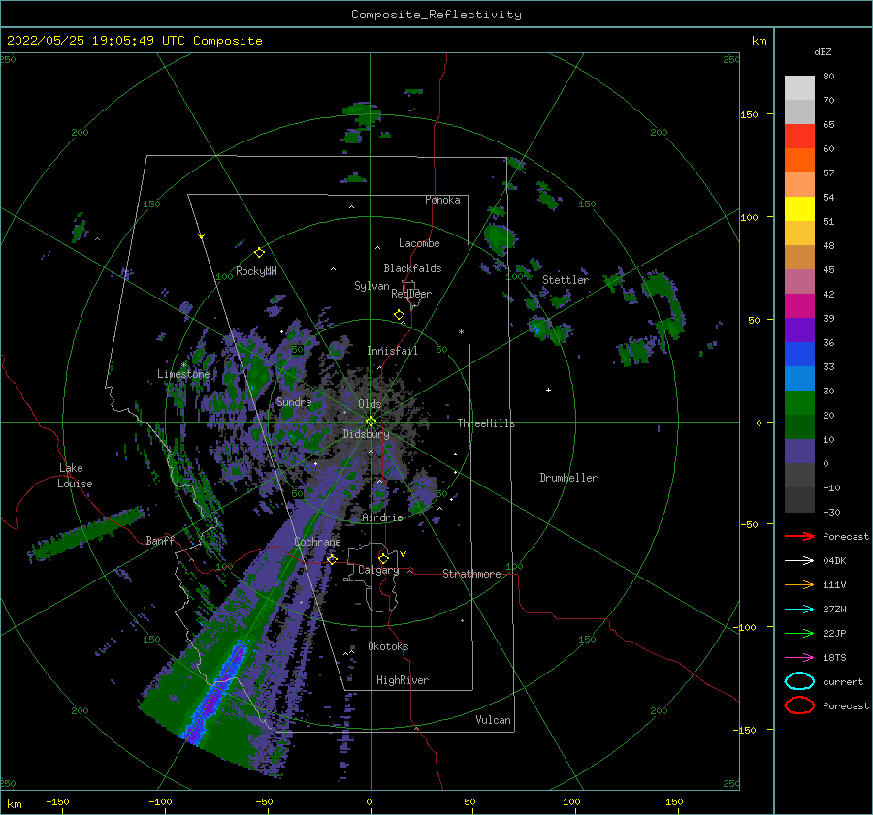Click the yellow diamond marker above RockyMH

coord(259,253)
